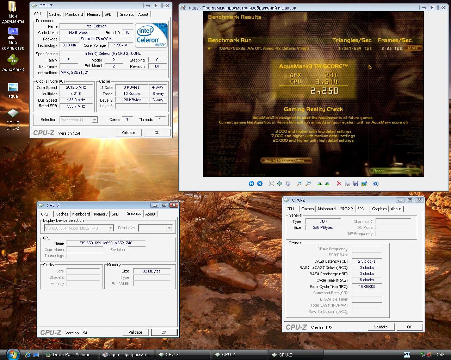Open Мои документы desktop folder icon
Image resolution: width=451 pixels, height=360 pixels.
[x=13, y=12]
